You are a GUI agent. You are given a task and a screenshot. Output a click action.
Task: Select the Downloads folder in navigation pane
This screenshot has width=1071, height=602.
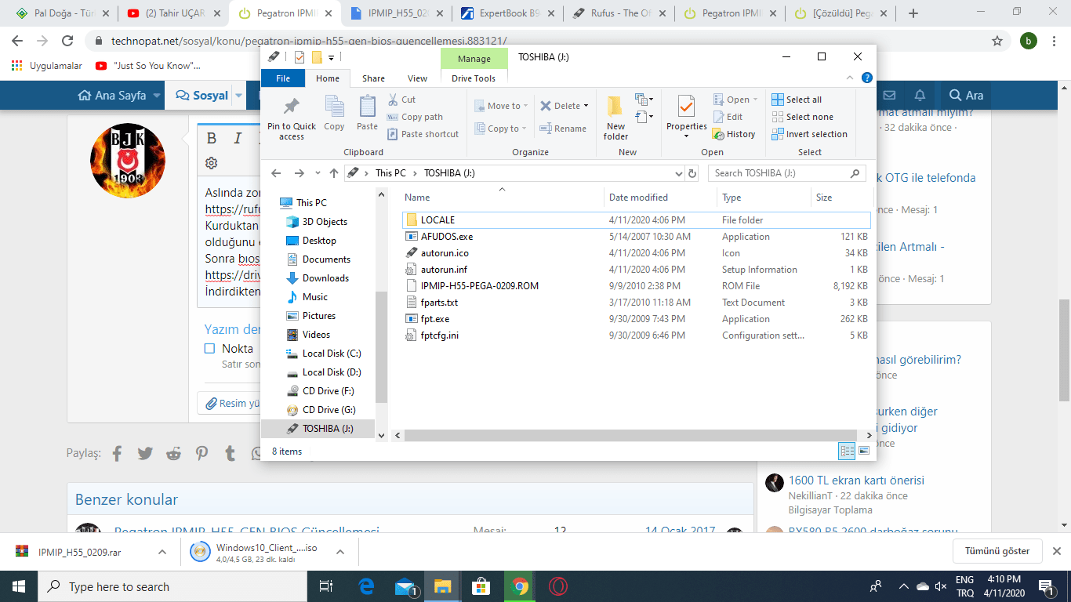pyautogui.click(x=325, y=278)
